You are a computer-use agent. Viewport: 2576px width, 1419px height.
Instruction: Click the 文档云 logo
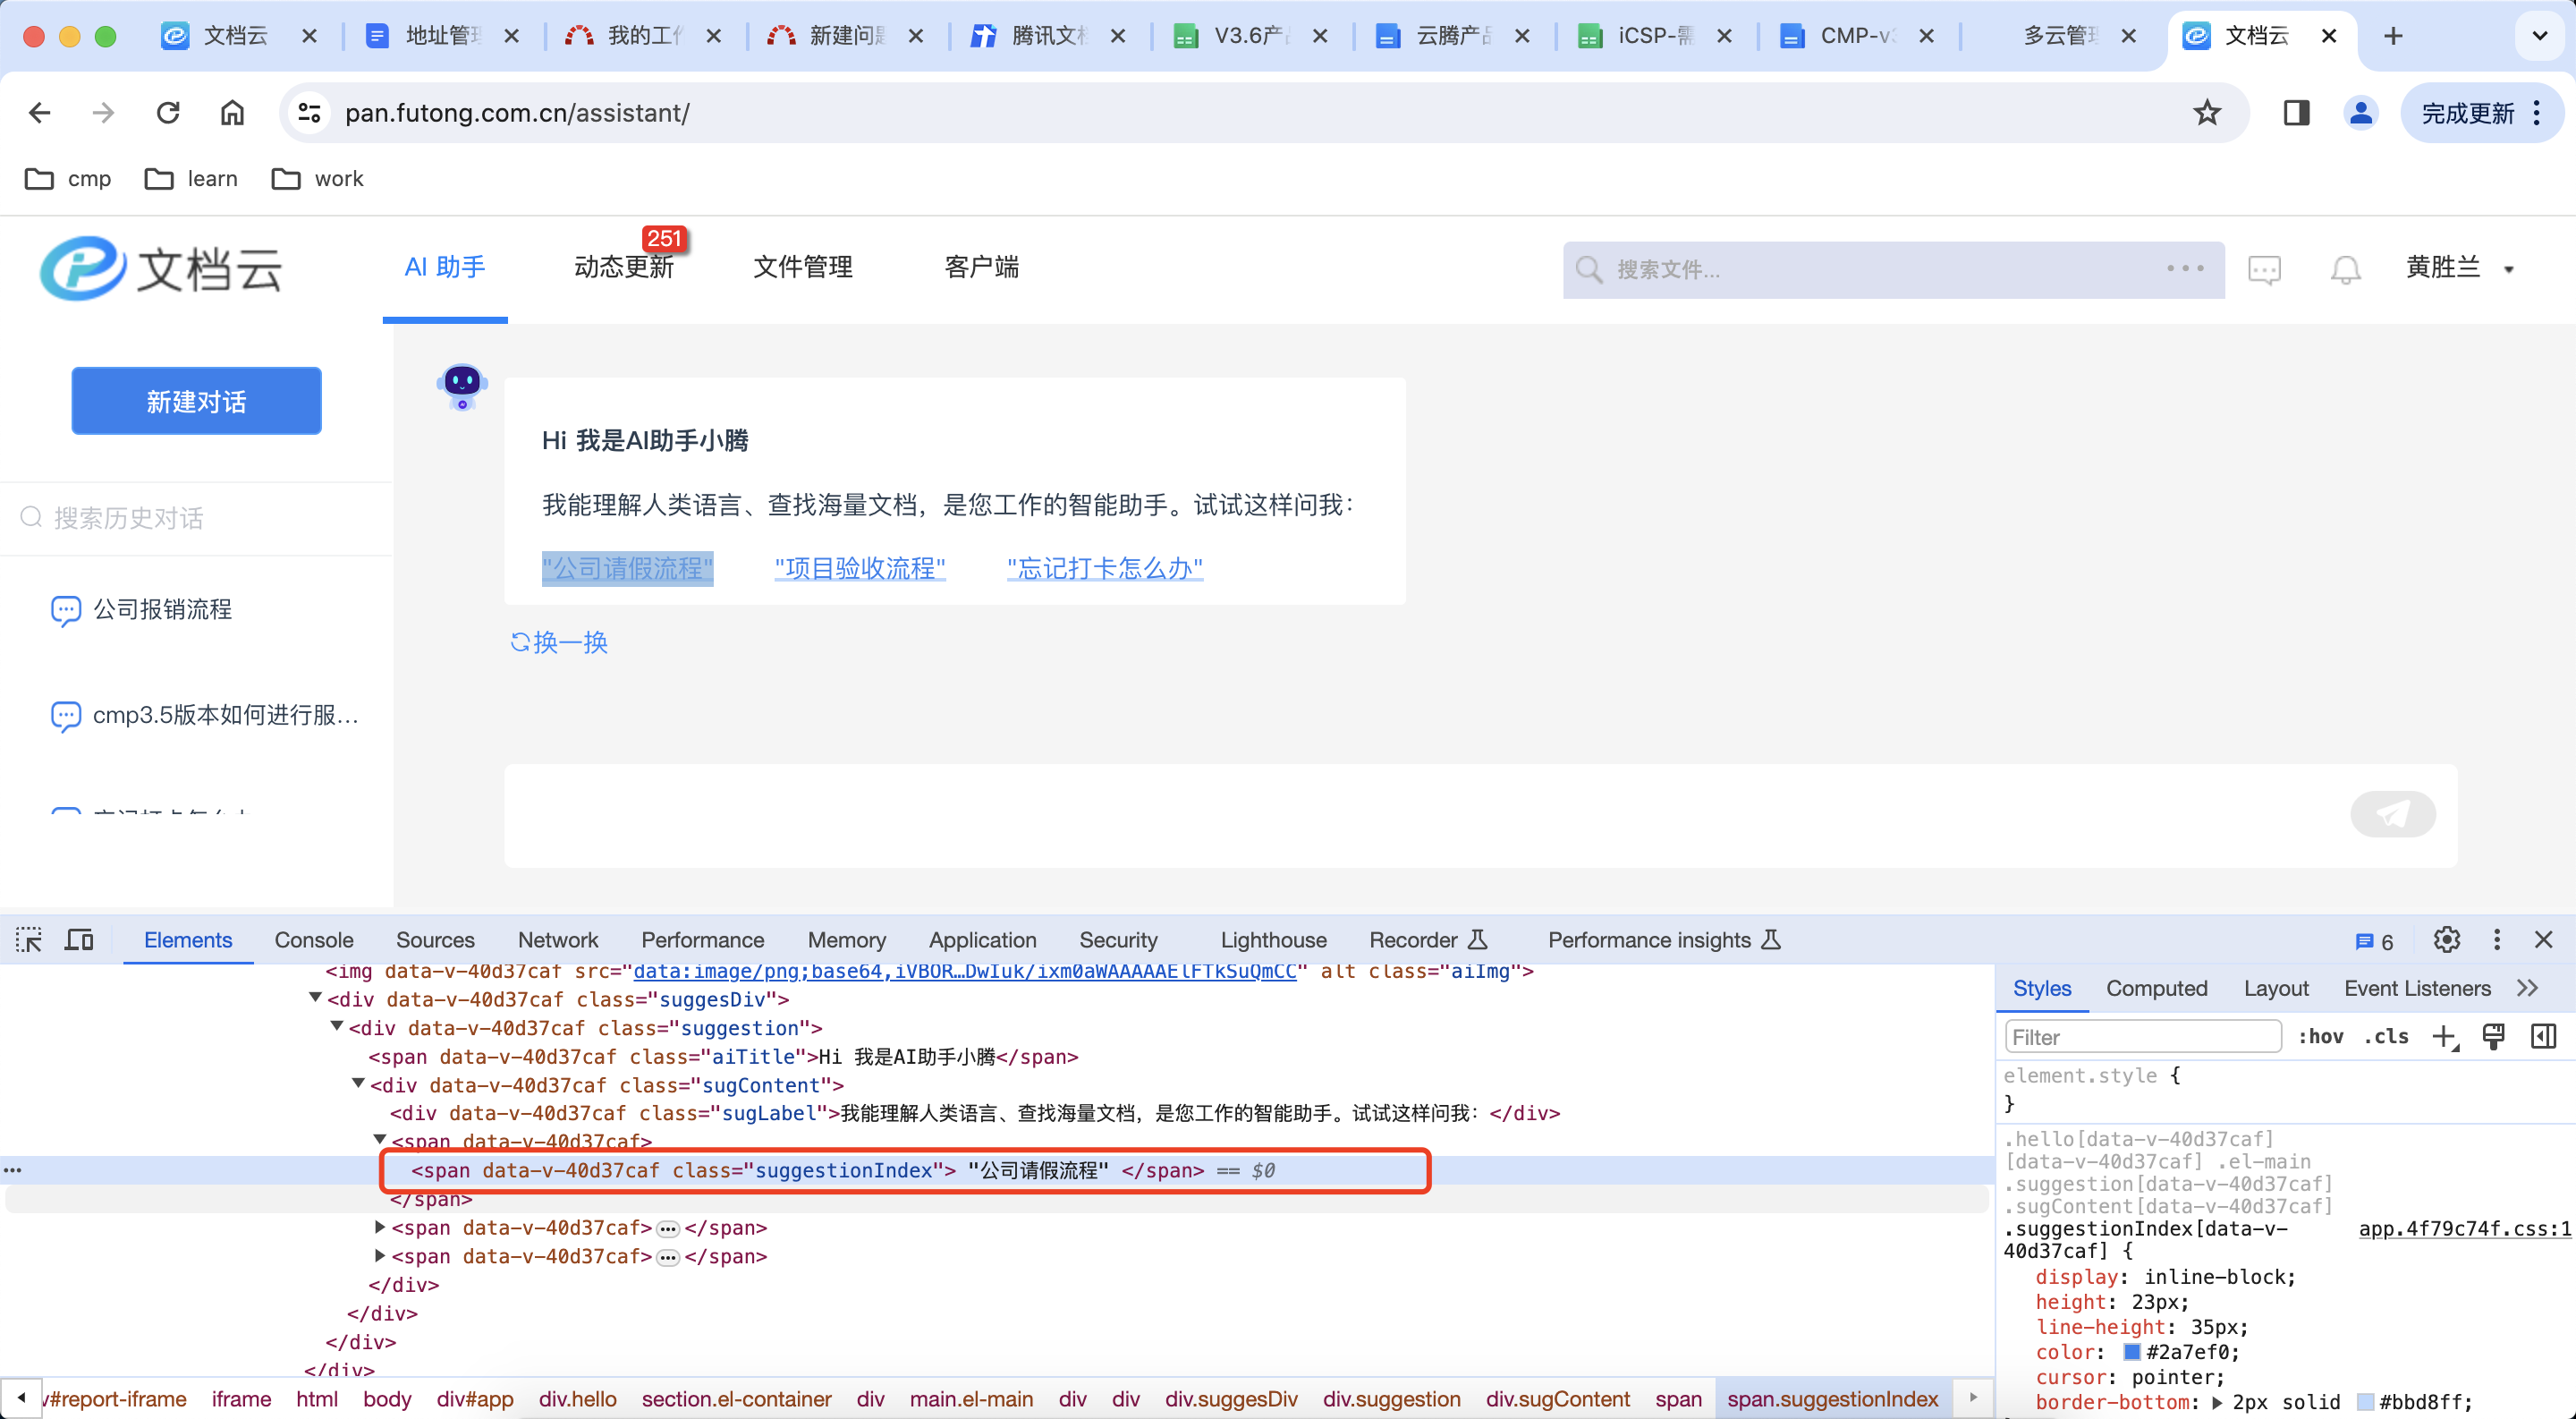coord(162,268)
